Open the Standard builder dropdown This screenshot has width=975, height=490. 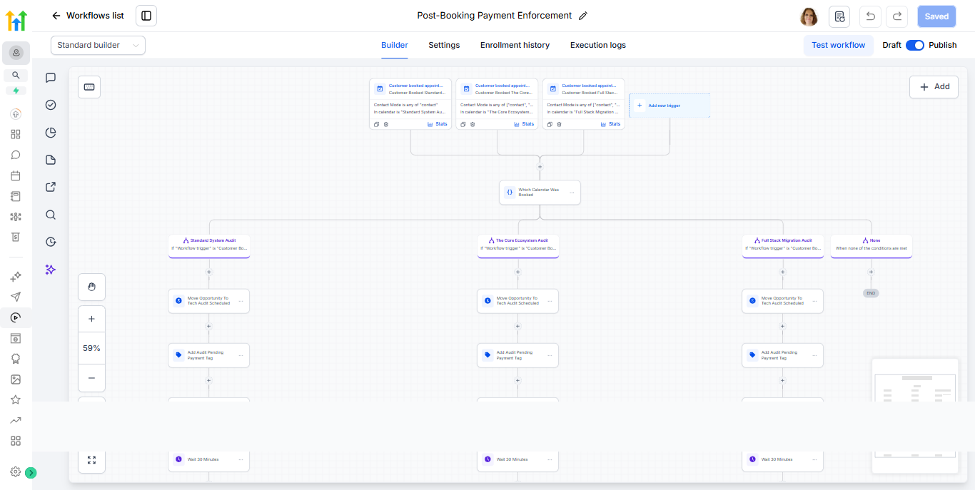(x=98, y=45)
